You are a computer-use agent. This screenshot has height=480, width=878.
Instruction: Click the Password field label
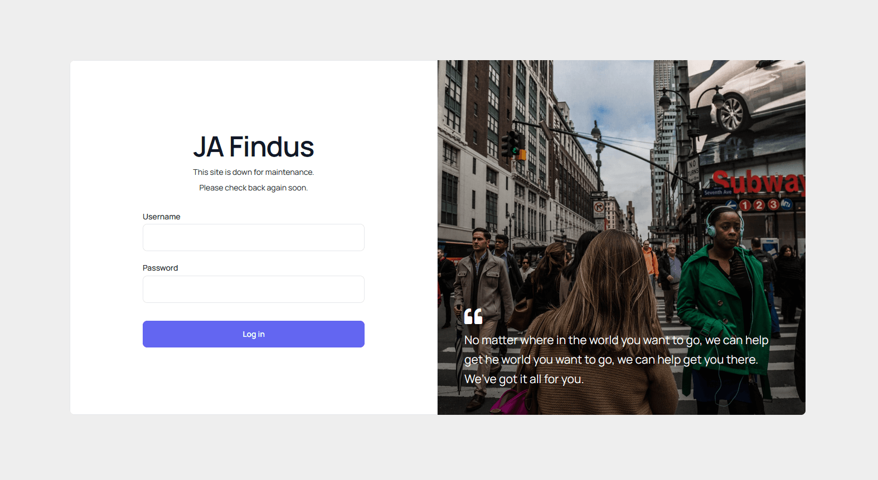(161, 268)
